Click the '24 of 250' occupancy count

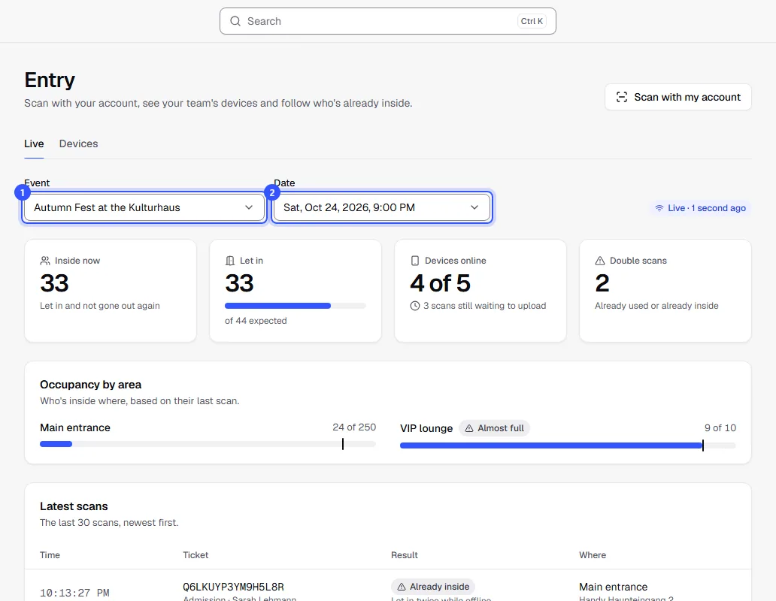pyautogui.click(x=354, y=427)
